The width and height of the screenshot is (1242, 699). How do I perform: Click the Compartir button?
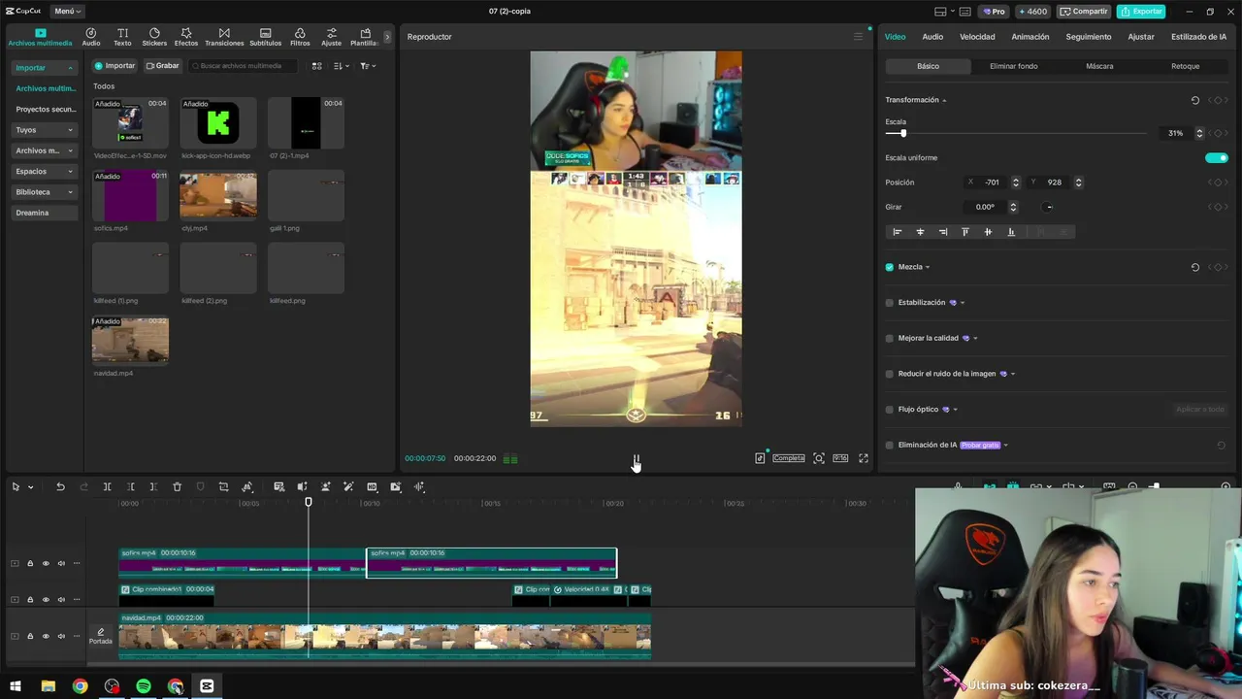(1084, 12)
